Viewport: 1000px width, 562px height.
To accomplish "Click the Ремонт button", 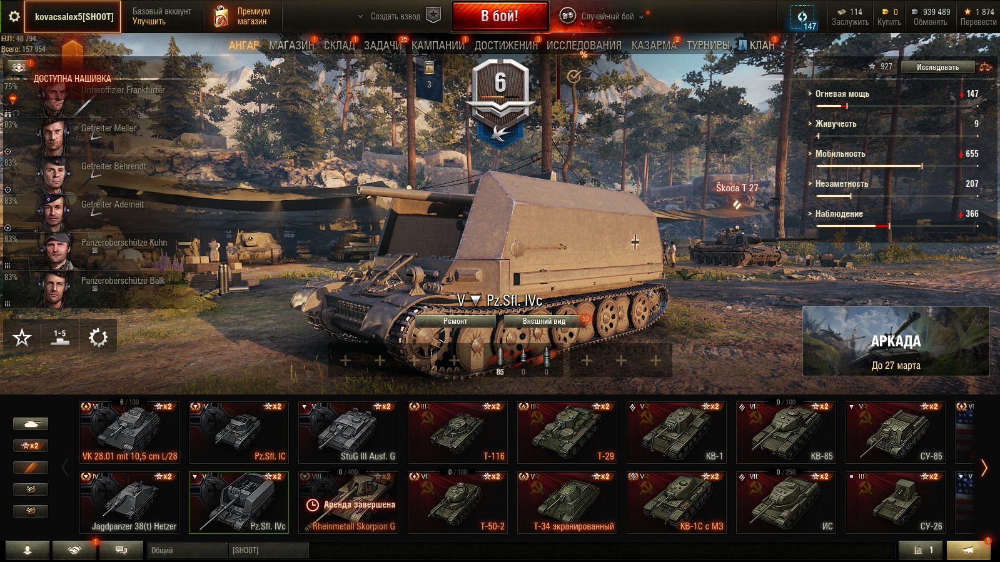I will point(455,321).
